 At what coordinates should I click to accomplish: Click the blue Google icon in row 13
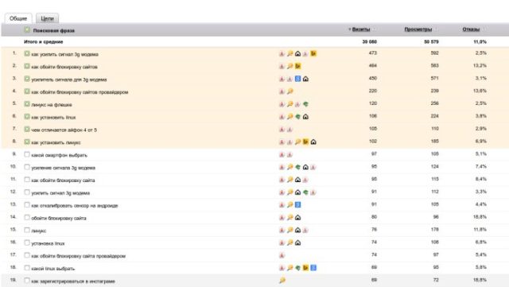pyautogui.click(x=297, y=204)
